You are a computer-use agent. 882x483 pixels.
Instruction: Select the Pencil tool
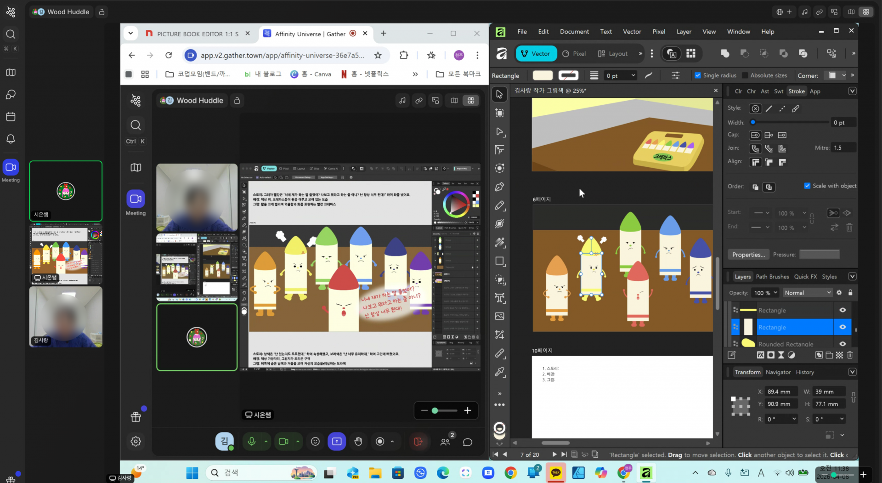(x=499, y=205)
